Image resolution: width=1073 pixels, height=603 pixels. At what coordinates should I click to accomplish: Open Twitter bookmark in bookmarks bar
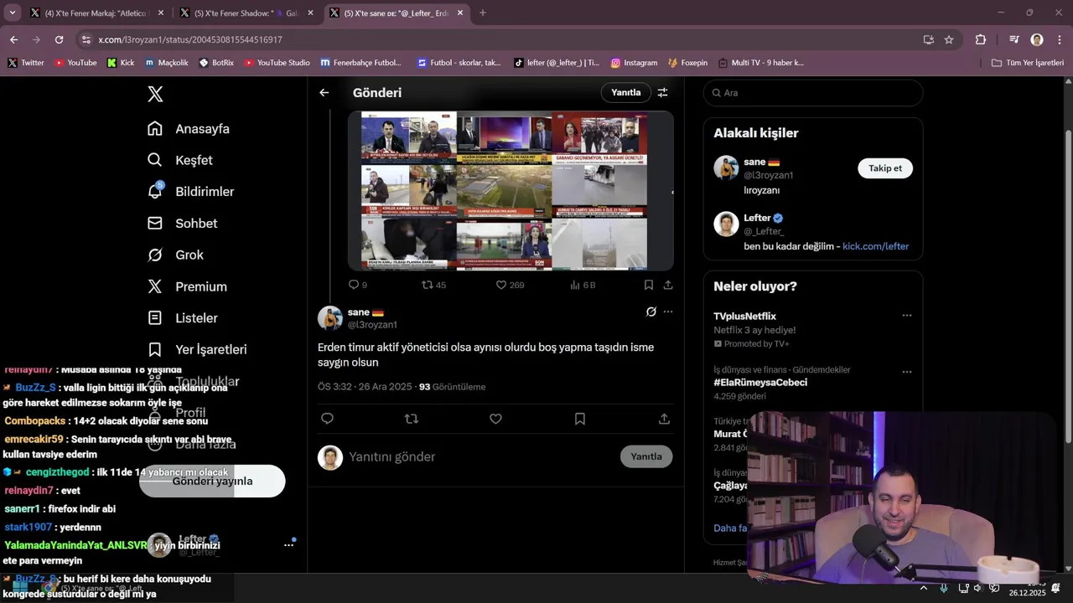tap(26, 63)
